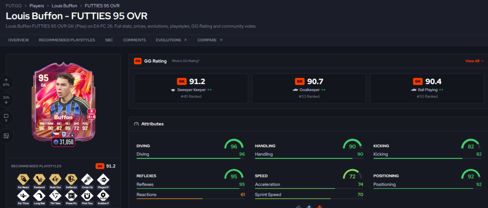Select the Long Ball playstyle icon
The width and height of the screenshot is (488, 208).
39,196
